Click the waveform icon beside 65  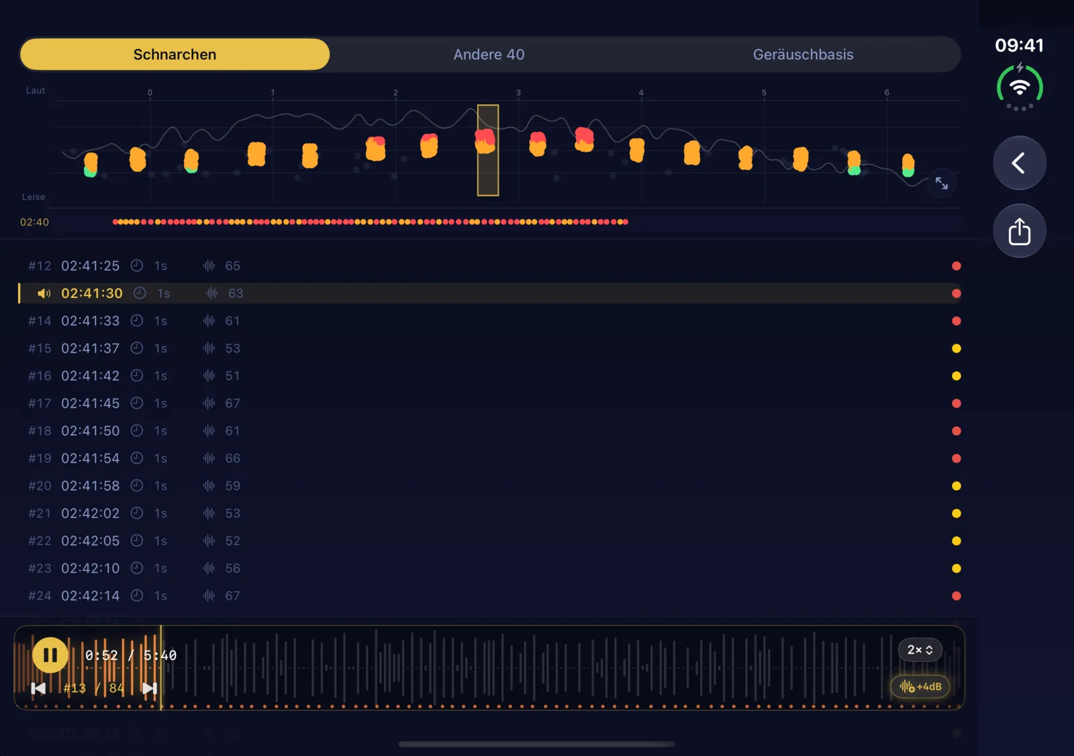coord(209,266)
